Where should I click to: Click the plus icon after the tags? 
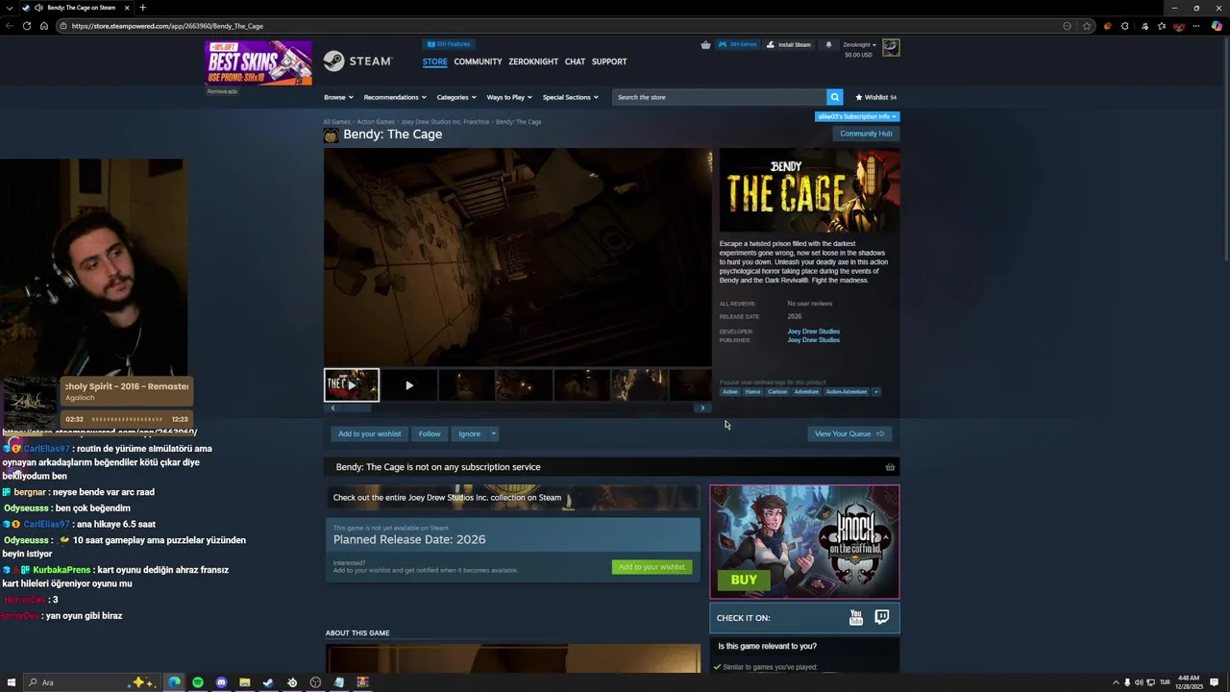[x=875, y=392]
